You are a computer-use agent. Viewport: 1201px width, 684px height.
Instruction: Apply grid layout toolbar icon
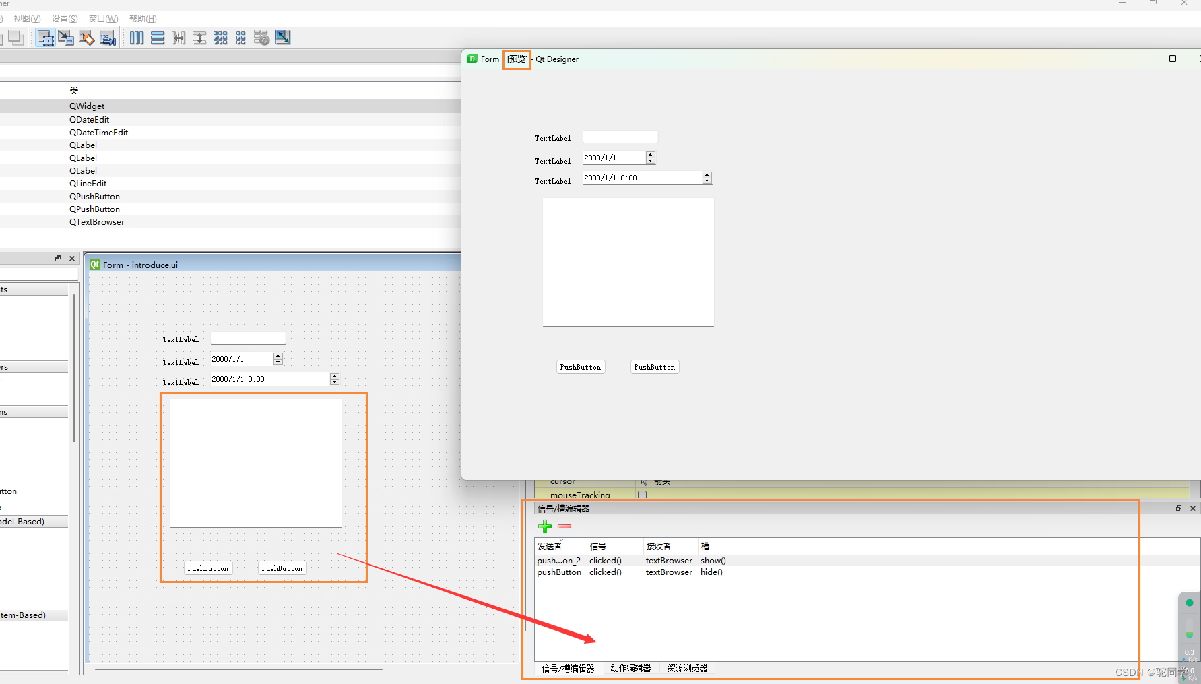220,38
